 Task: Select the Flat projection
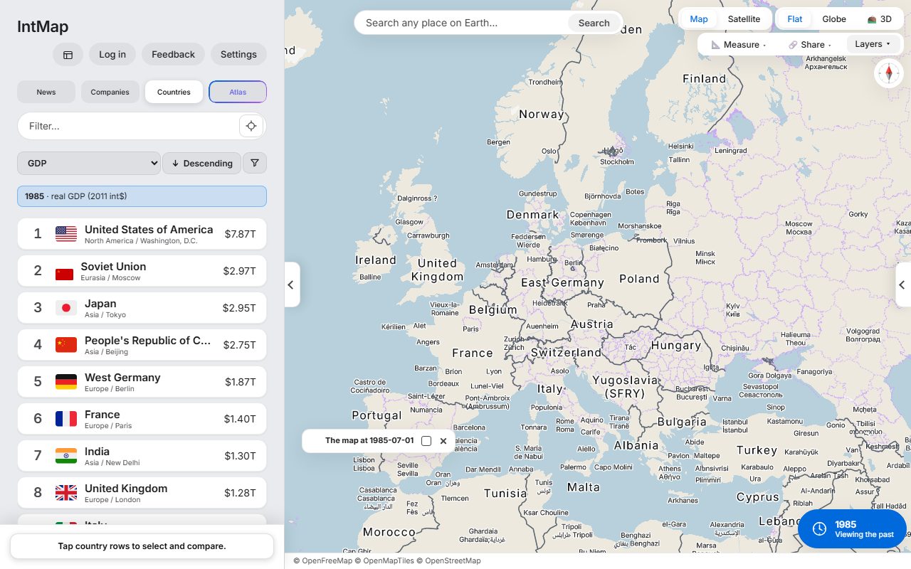794,19
